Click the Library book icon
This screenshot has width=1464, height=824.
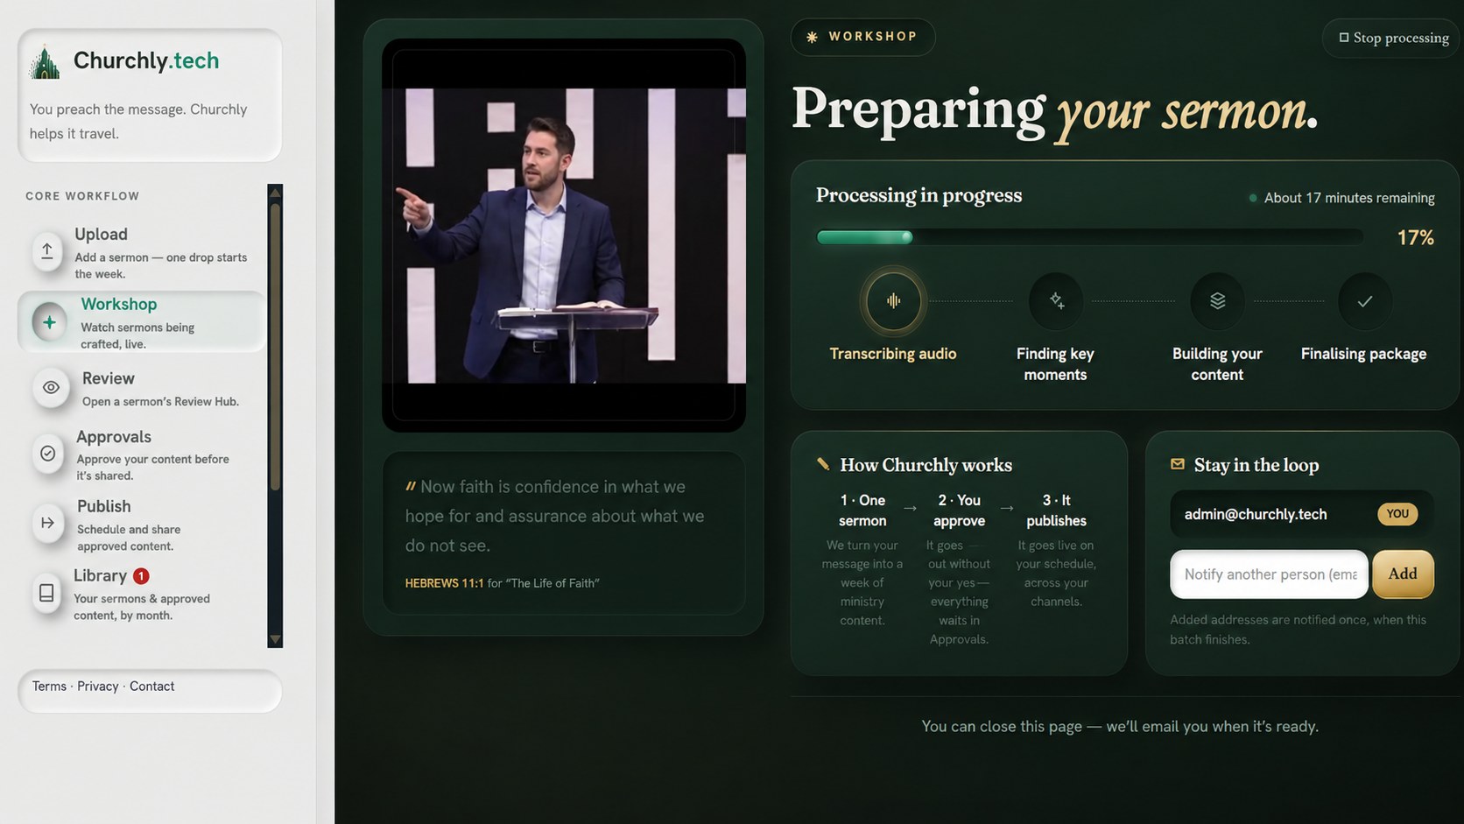point(46,593)
